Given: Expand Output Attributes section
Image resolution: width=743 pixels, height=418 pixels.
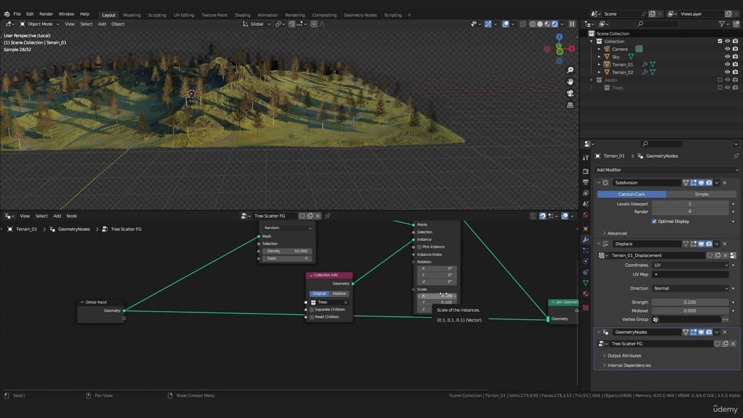Looking at the screenshot, I should pyautogui.click(x=622, y=355).
